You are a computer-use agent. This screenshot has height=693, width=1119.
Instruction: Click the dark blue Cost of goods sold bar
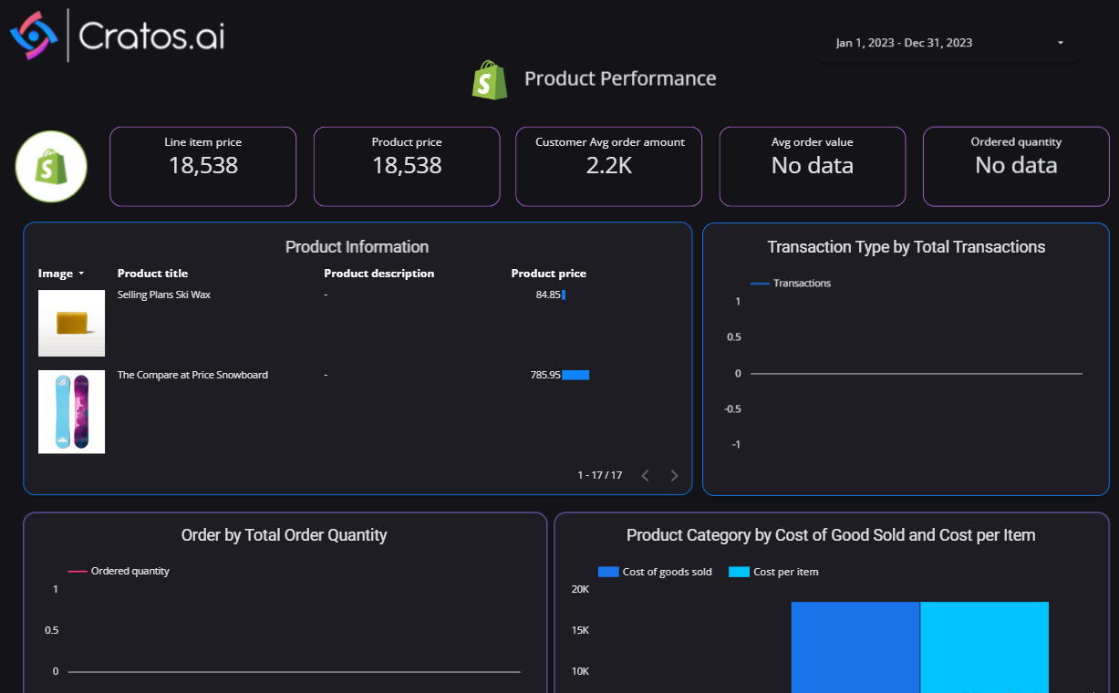tap(855, 647)
